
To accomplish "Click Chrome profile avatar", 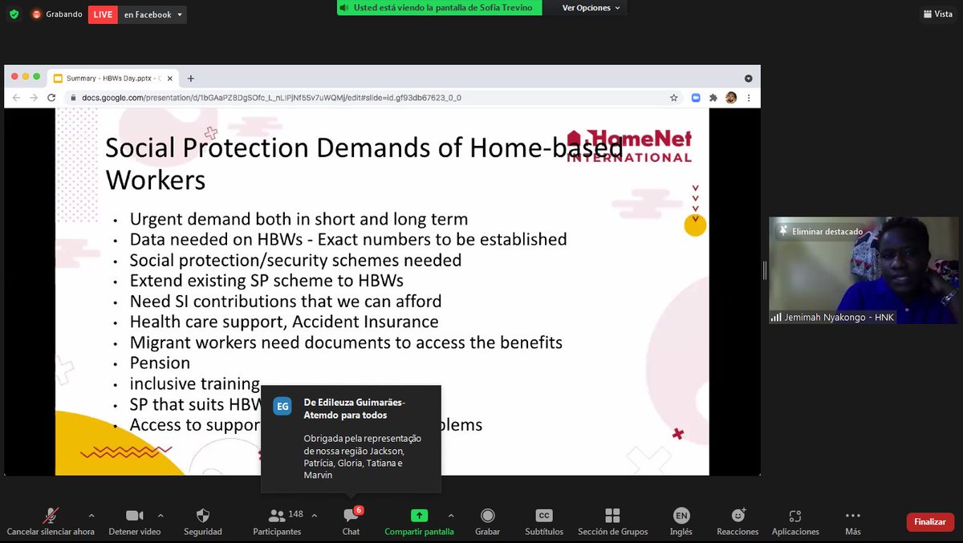I will (x=731, y=98).
